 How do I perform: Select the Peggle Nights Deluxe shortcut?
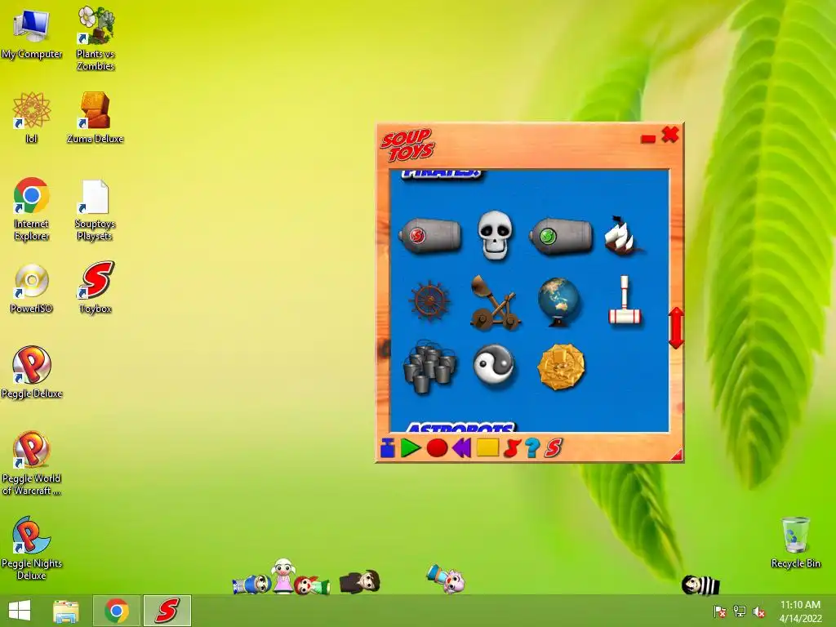[x=32, y=548]
